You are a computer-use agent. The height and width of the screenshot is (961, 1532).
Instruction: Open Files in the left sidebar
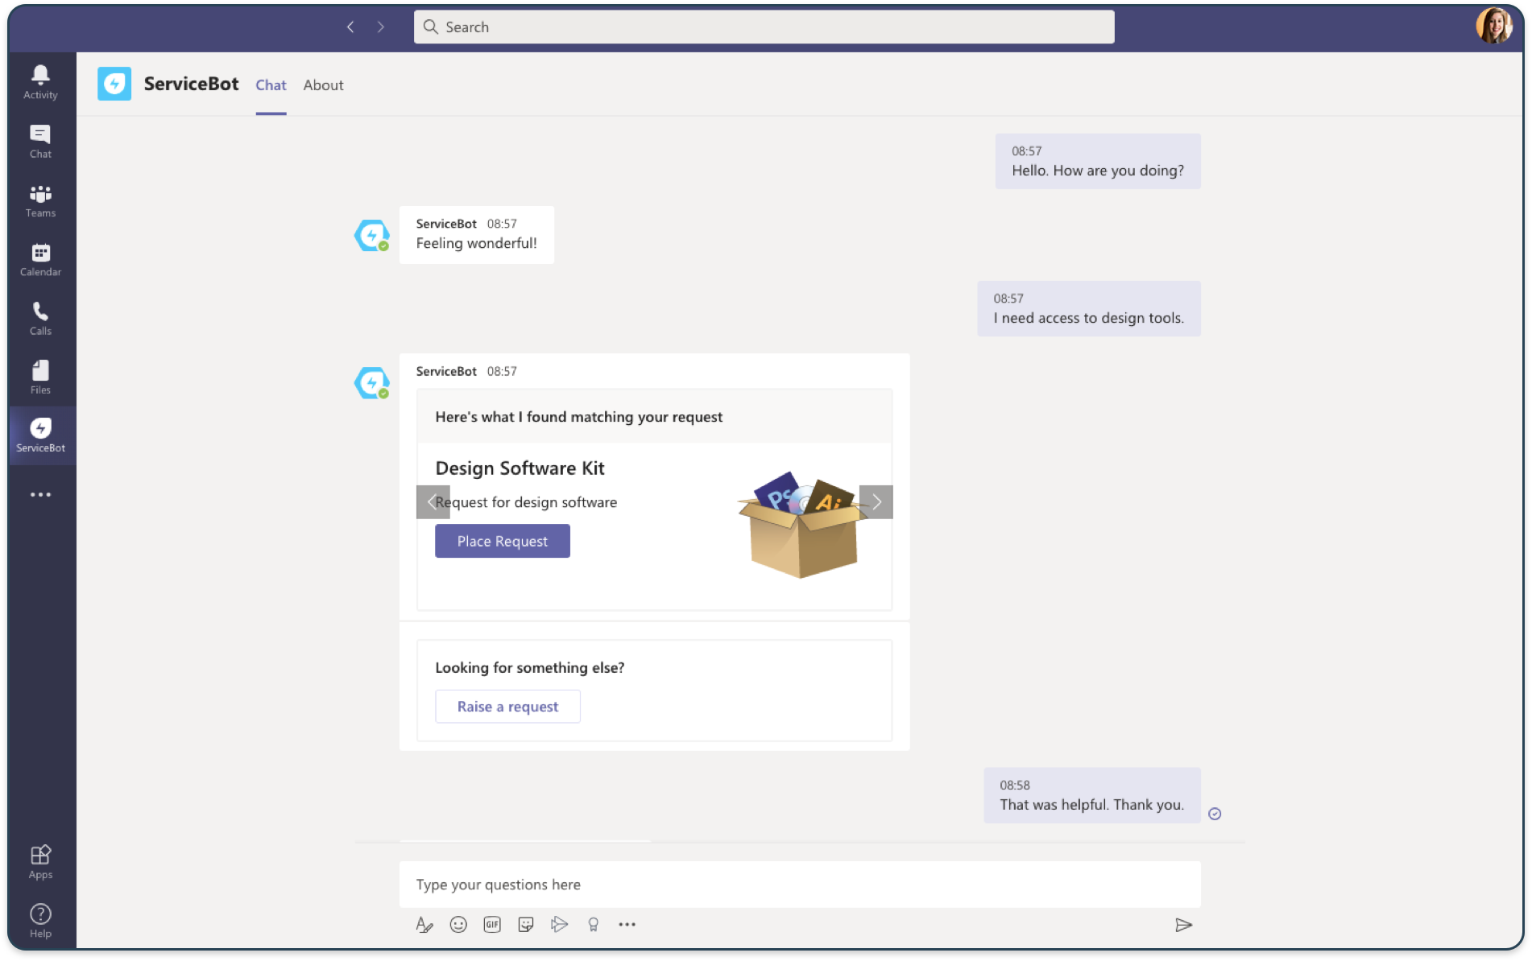pyautogui.click(x=40, y=377)
